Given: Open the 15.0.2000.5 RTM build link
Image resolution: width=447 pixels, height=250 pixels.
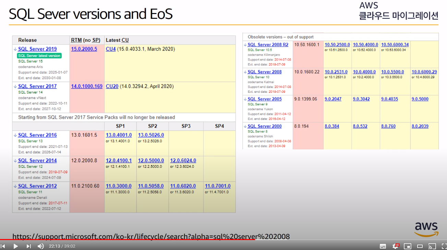Looking at the screenshot, I should pyautogui.click(x=84, y=49).
